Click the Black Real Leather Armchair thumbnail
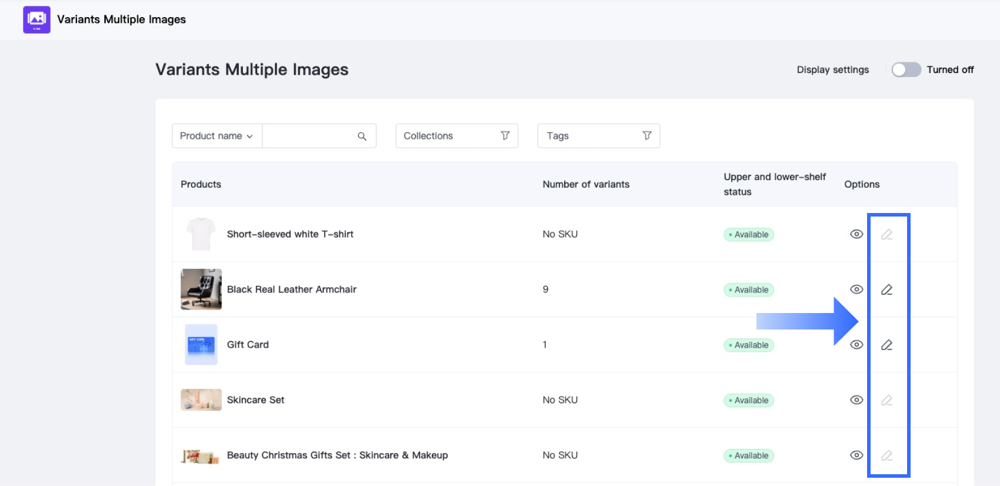This screenshot has height=486, width=1000. (x=201, y=289)
